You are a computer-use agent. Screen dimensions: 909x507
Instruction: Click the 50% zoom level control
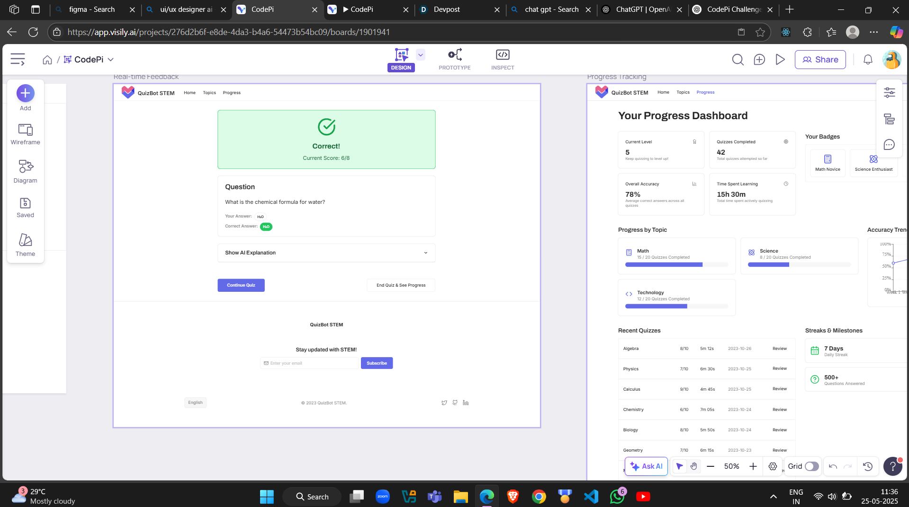pyautogui.click(x=731, y=466)
